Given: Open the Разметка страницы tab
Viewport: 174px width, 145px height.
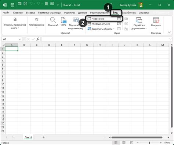Looking at the screenshot, I should pyautogui.click(x=49, y=13).
